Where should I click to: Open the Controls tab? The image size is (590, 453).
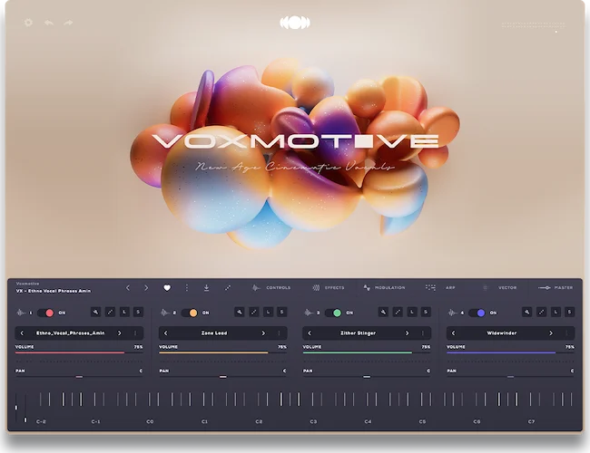271,288
